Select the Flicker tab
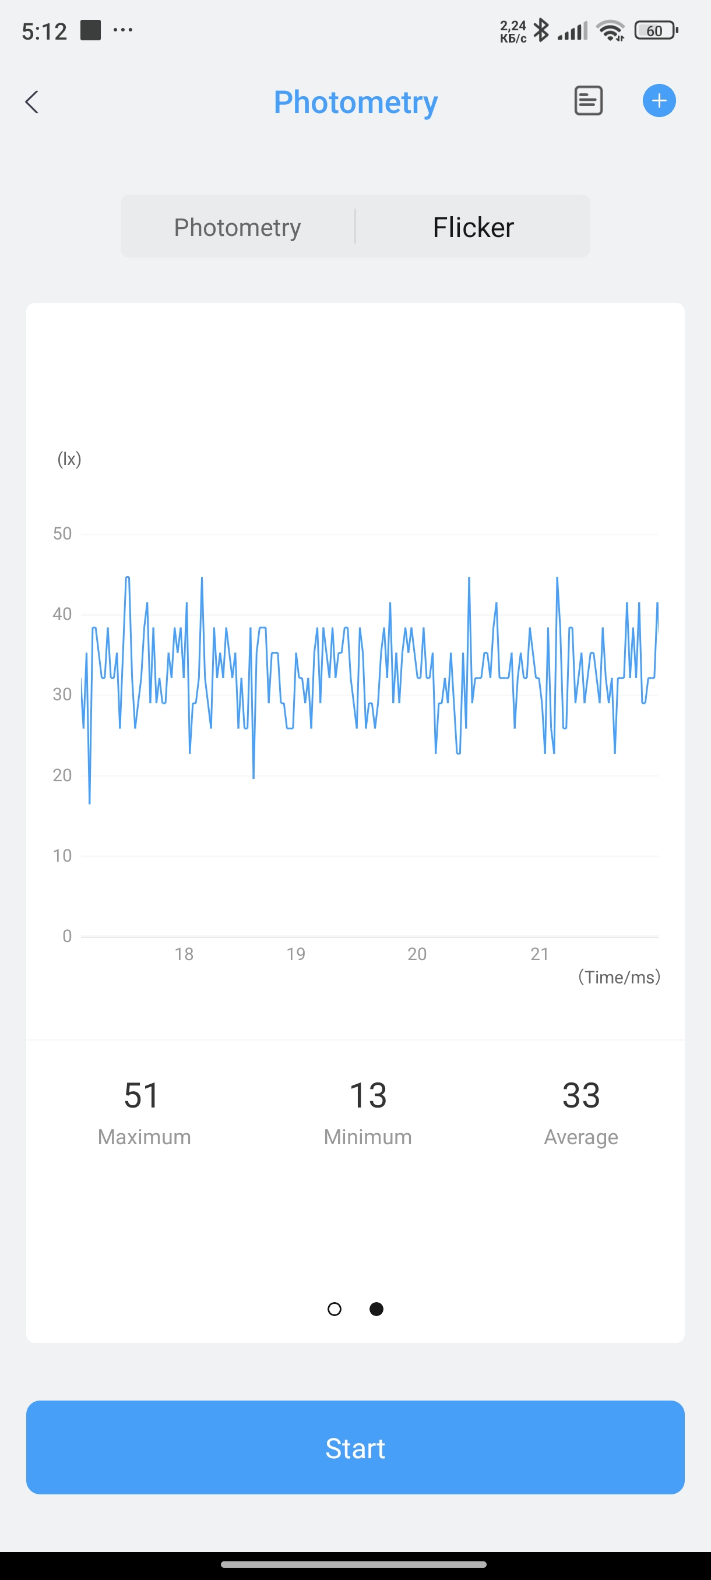The height and width of the screenshot is (1580, 711). 473,227
